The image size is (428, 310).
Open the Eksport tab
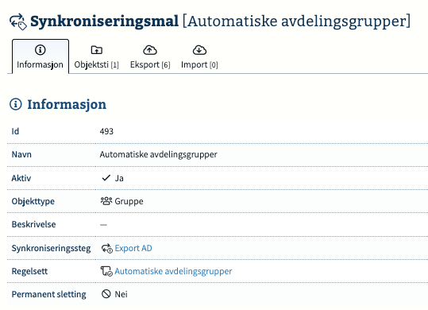point(150,56)
